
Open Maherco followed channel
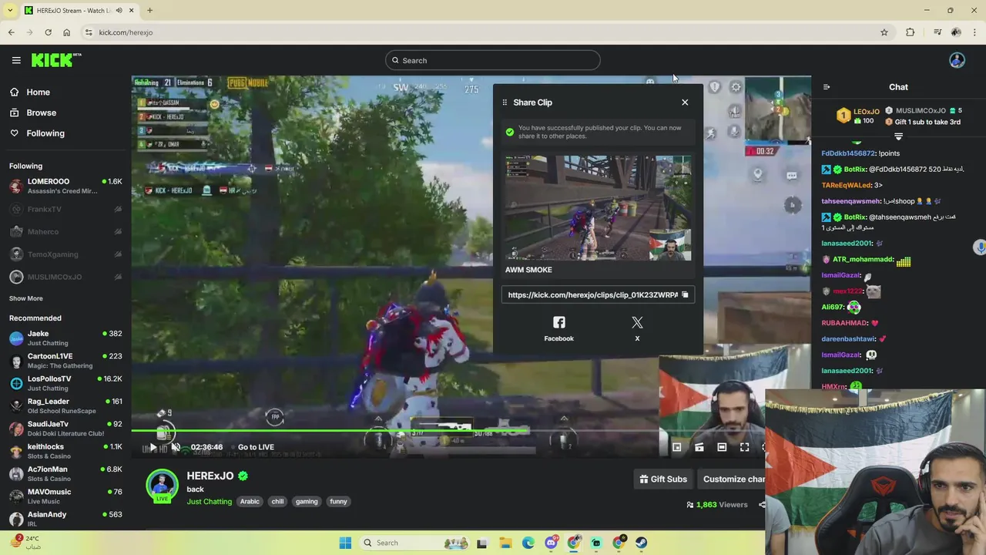click(65, 232)
